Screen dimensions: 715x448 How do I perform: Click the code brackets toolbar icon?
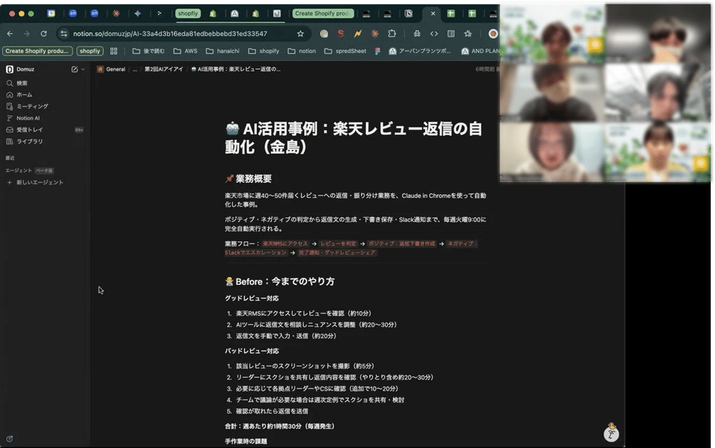coord(434,33)
